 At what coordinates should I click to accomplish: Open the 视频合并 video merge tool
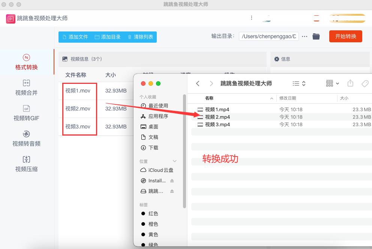point(26,89)
